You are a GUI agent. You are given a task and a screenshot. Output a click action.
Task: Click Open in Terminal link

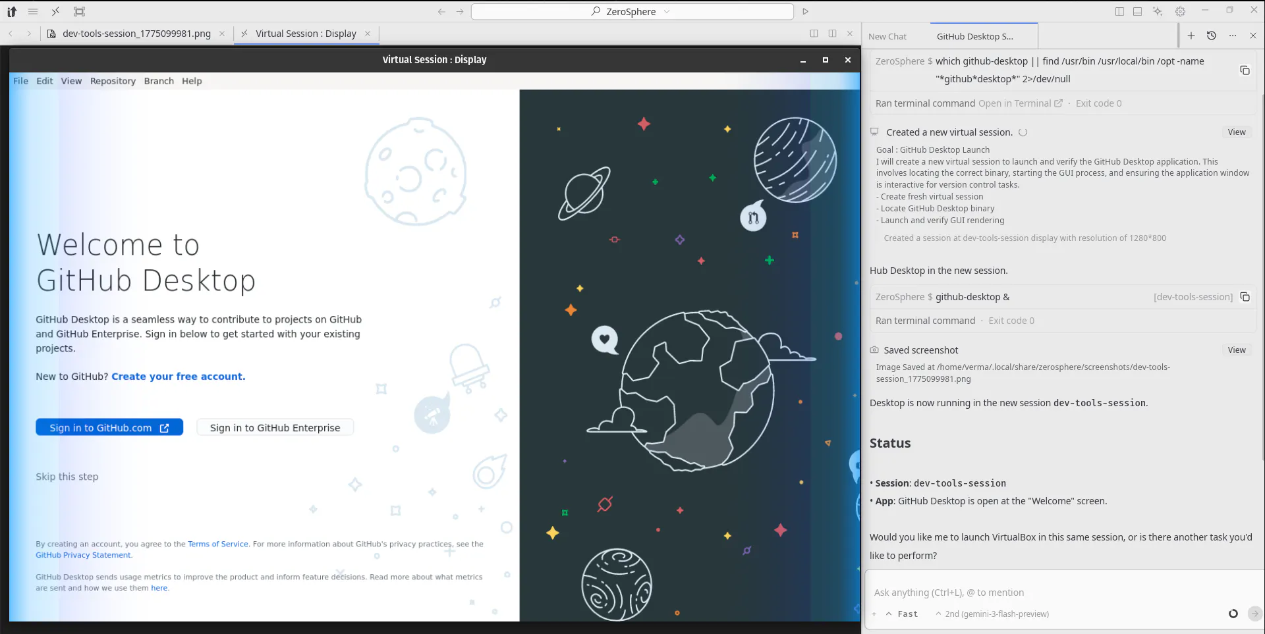(x=1020, y=103)
